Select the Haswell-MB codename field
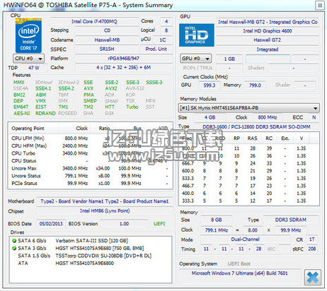This screenshot has height=291, width=327. (107, 40)
